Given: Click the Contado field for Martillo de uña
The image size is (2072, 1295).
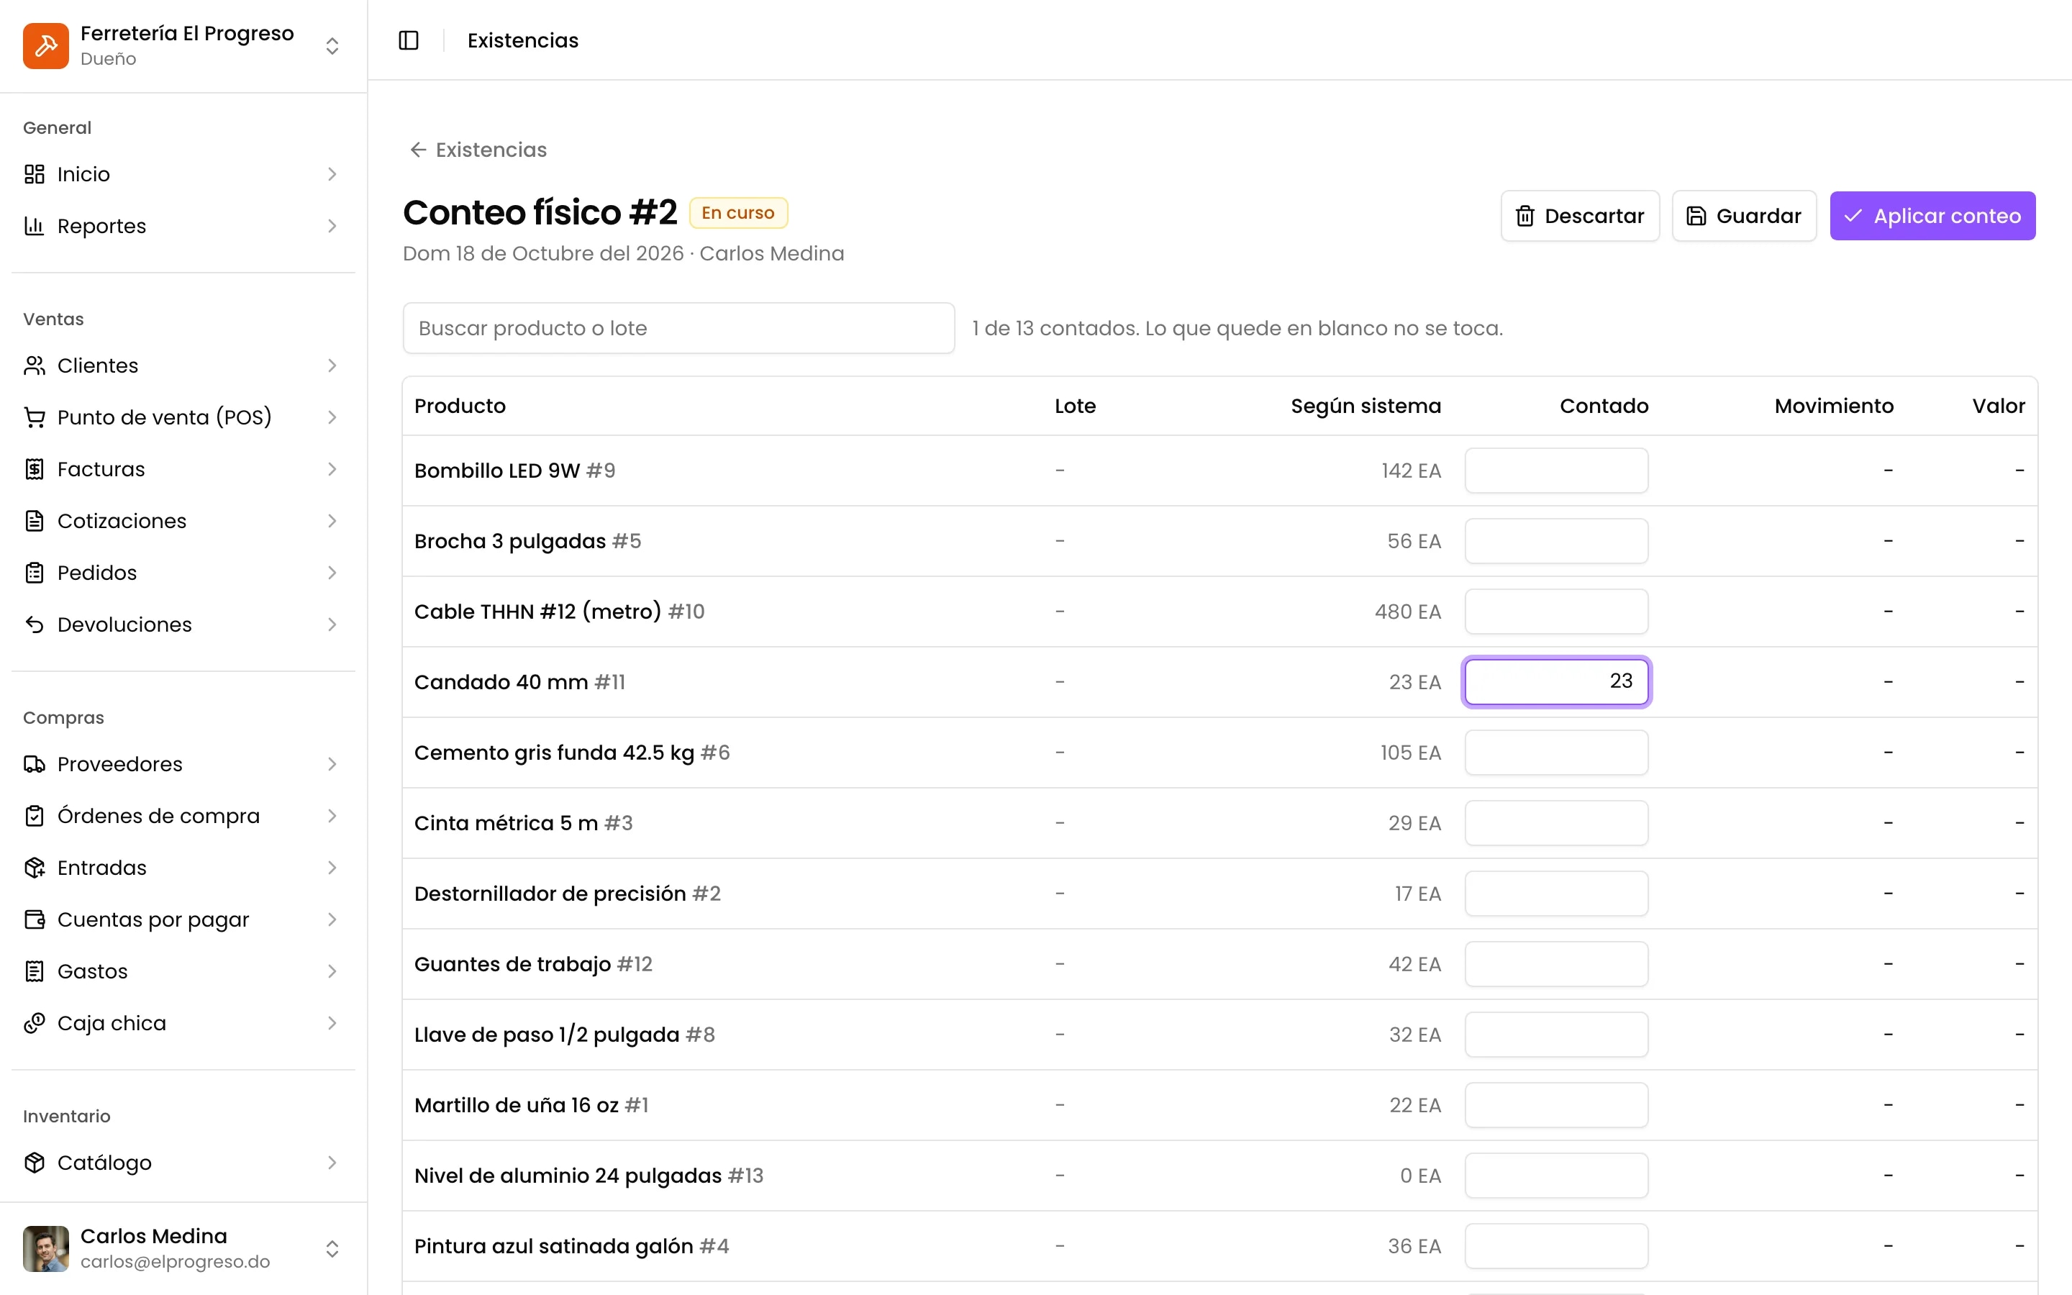Looking at the screenshot, I should [x=1555, y=1105].
